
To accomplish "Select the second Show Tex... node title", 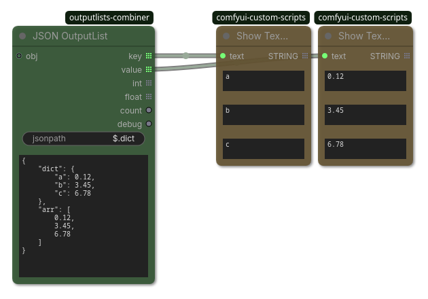I will coord(364,36).
